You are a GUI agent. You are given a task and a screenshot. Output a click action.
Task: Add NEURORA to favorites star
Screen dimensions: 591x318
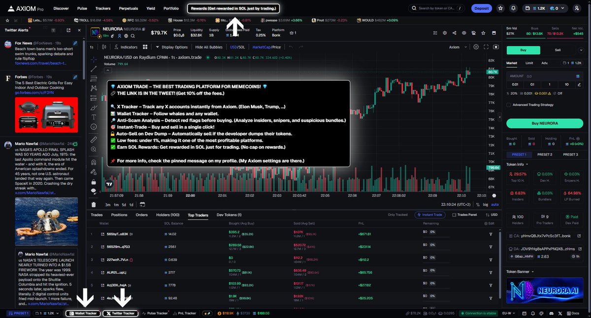pyautogui.click(x=483, y=32)
